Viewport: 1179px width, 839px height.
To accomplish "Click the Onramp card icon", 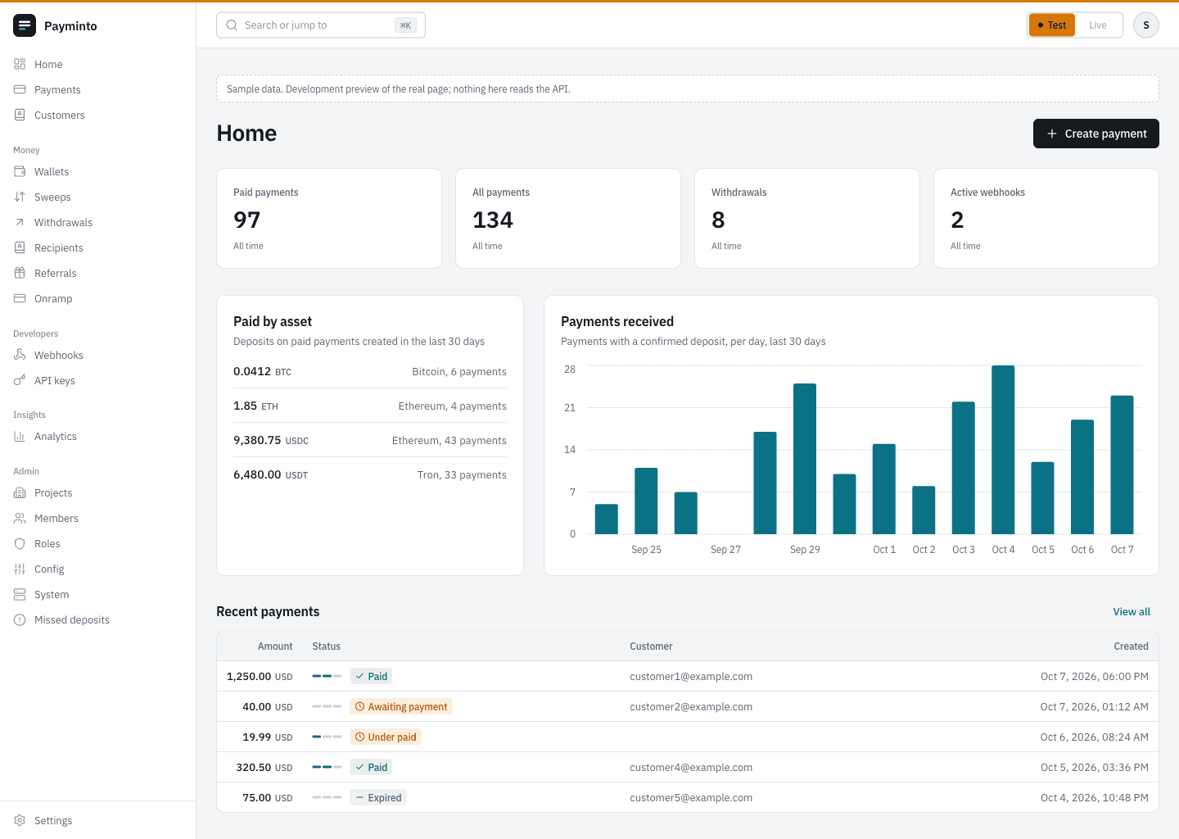I will tap(20, 298).
